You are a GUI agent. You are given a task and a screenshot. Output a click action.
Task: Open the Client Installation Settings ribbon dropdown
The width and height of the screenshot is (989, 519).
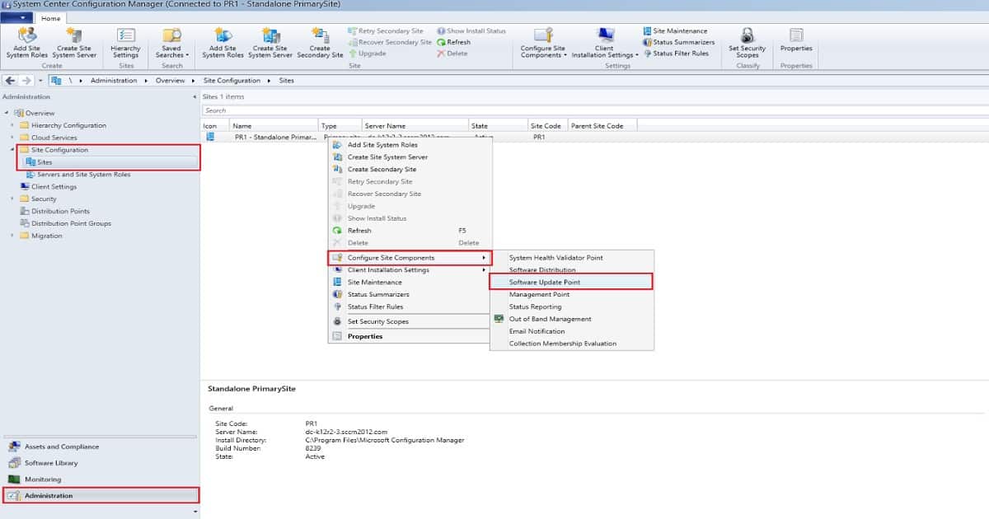[605, 43]
